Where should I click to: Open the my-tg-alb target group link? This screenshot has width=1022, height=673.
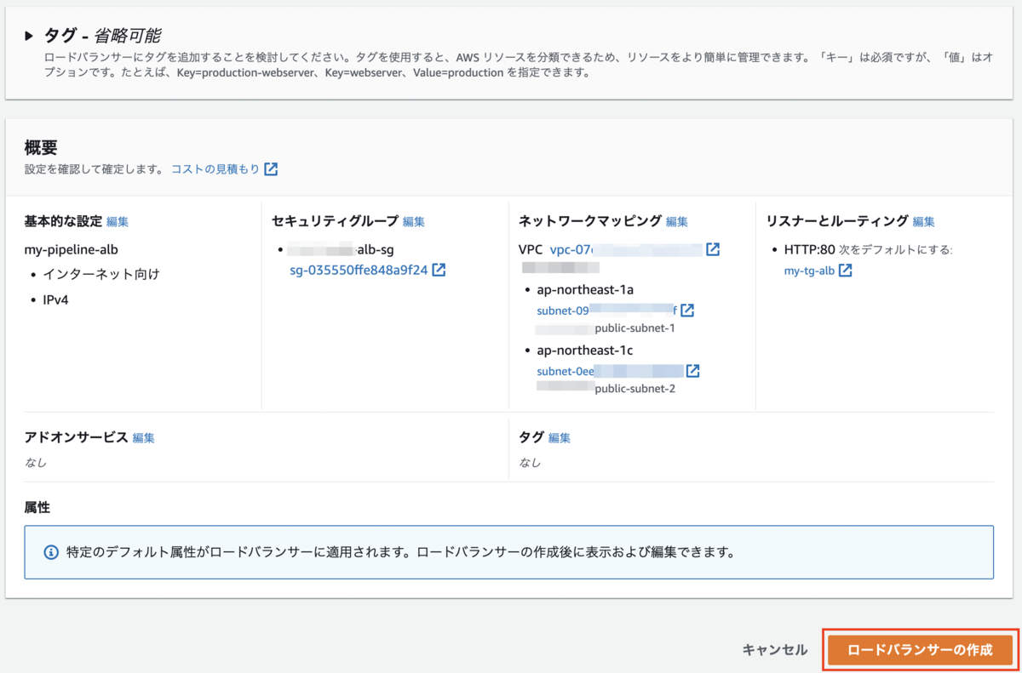click(x=809, y=271)
